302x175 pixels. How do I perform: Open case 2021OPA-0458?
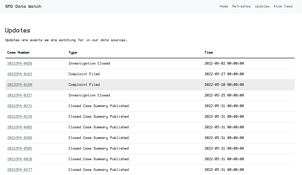tap(20, 64)
